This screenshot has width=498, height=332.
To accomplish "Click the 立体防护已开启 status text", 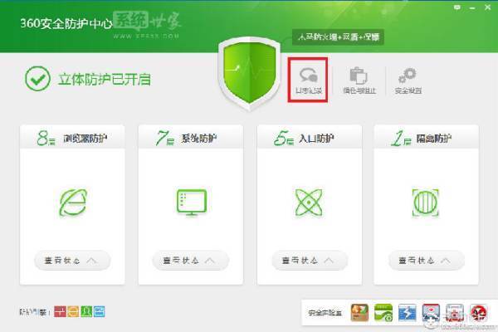I will [105, 80].
